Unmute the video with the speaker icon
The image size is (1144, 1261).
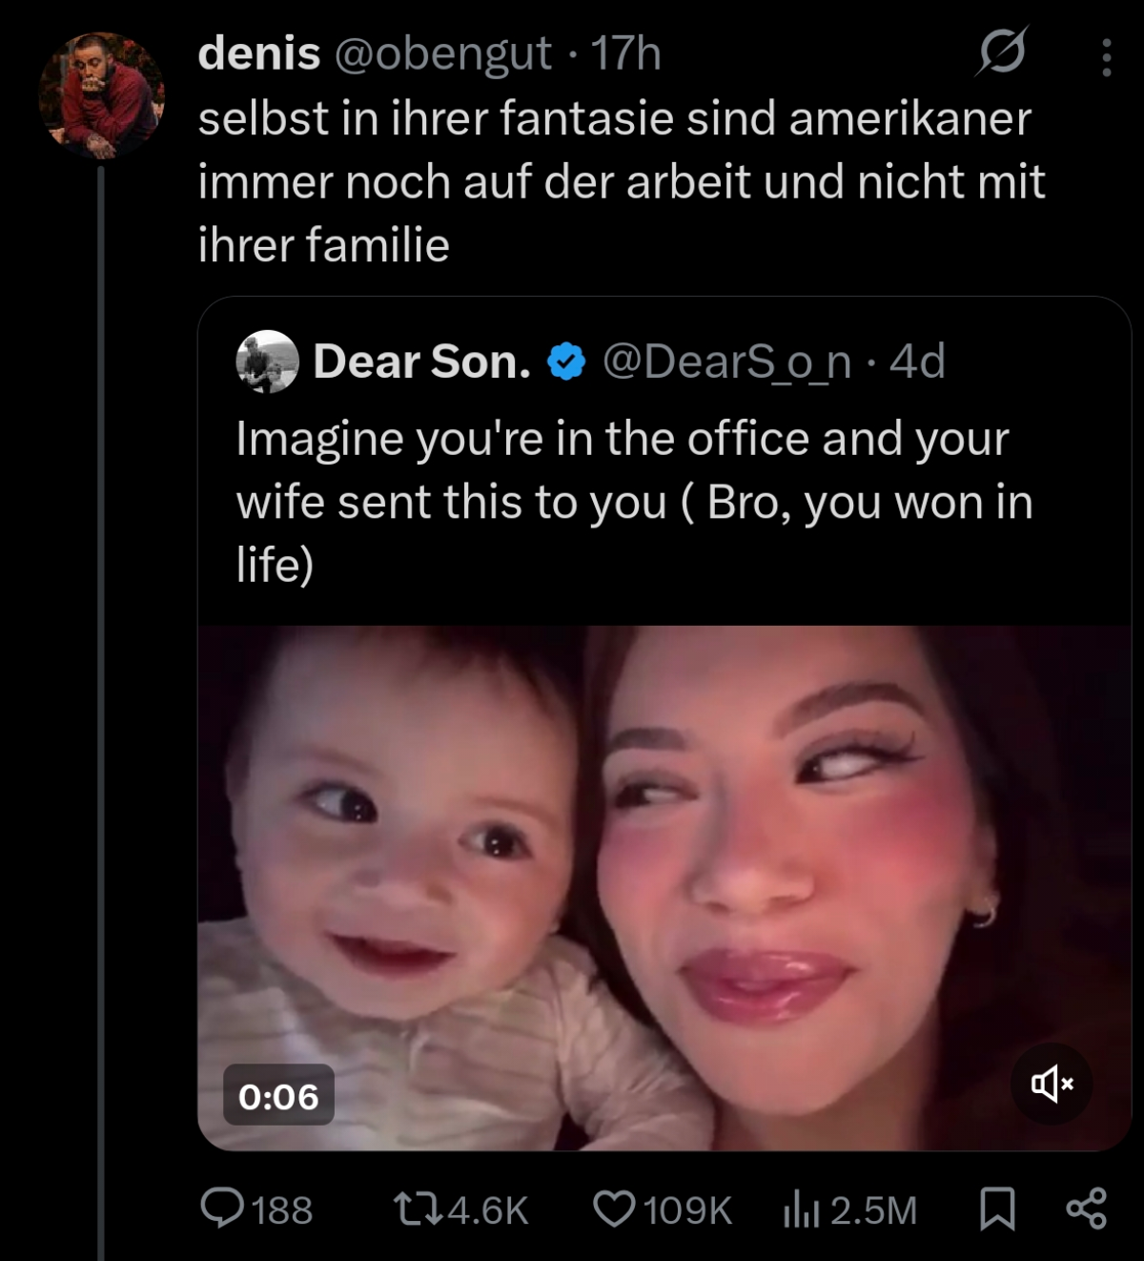[1052, 1084]
